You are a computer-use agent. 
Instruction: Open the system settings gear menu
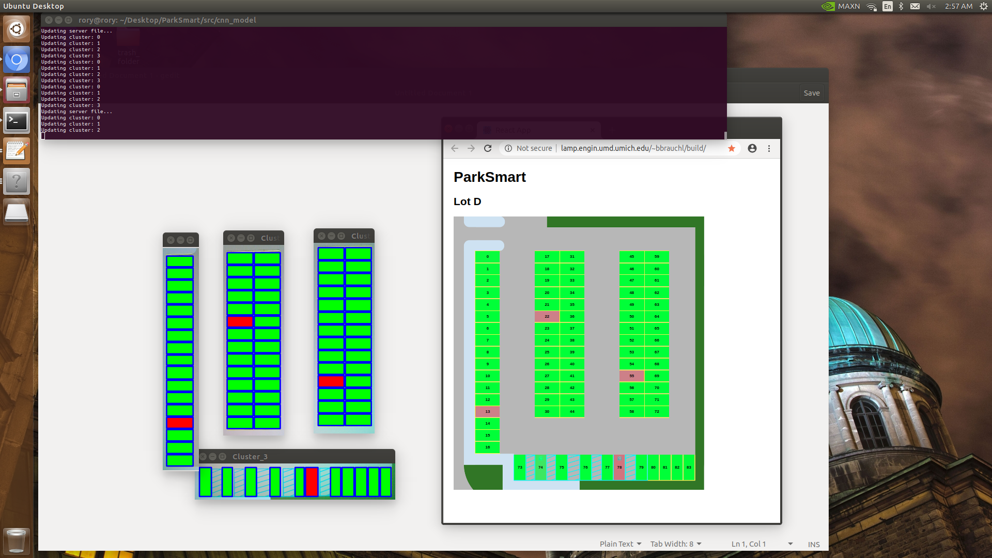984,6
